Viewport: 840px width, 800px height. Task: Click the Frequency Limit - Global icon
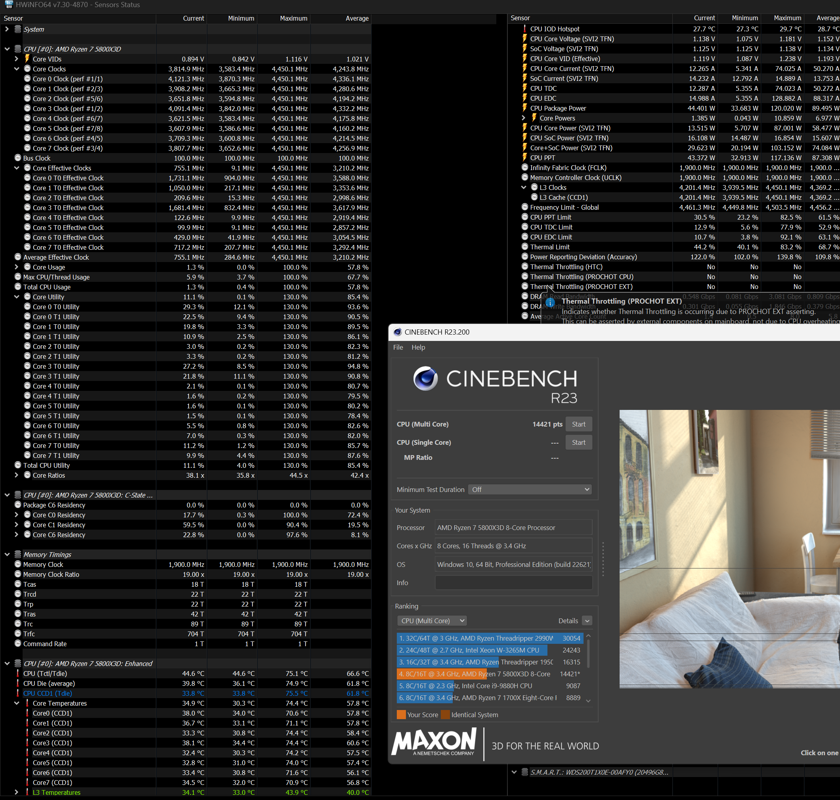[x=525, y=207]
